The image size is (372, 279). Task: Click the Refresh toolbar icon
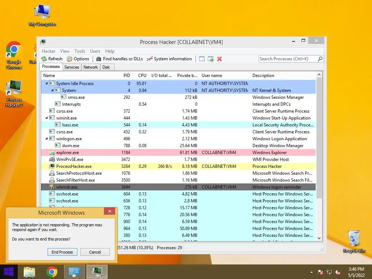coord(44,59)
